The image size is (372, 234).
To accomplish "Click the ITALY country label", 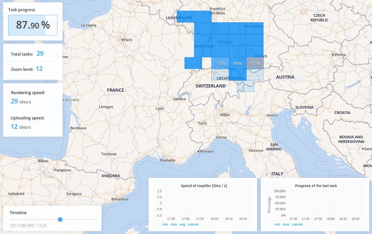I will pyautogui.click(x=278, y=174).
